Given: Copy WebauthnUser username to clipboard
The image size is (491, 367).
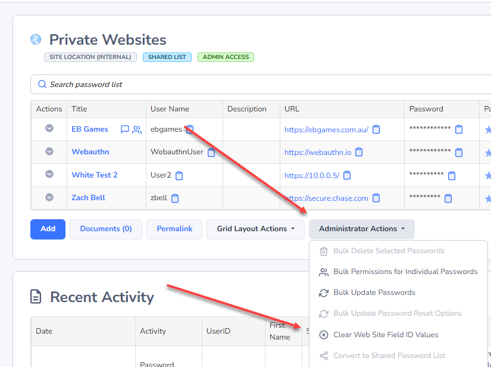Looking at the screenshot, I should pyautogui.click(x=211, y=153).
